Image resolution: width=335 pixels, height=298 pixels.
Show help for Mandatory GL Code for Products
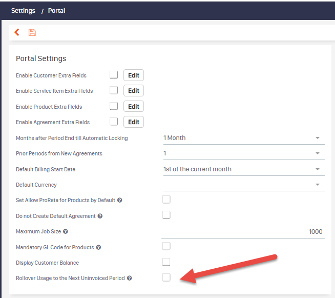click(x=98, y=247)
